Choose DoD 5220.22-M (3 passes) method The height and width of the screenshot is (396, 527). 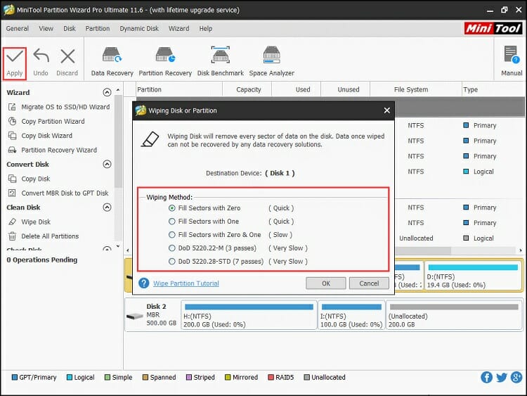(x=172, y=248)
